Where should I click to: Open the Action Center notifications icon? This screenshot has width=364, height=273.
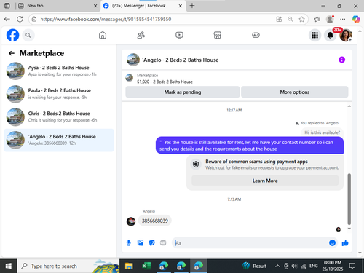click(x=352, y=266)
